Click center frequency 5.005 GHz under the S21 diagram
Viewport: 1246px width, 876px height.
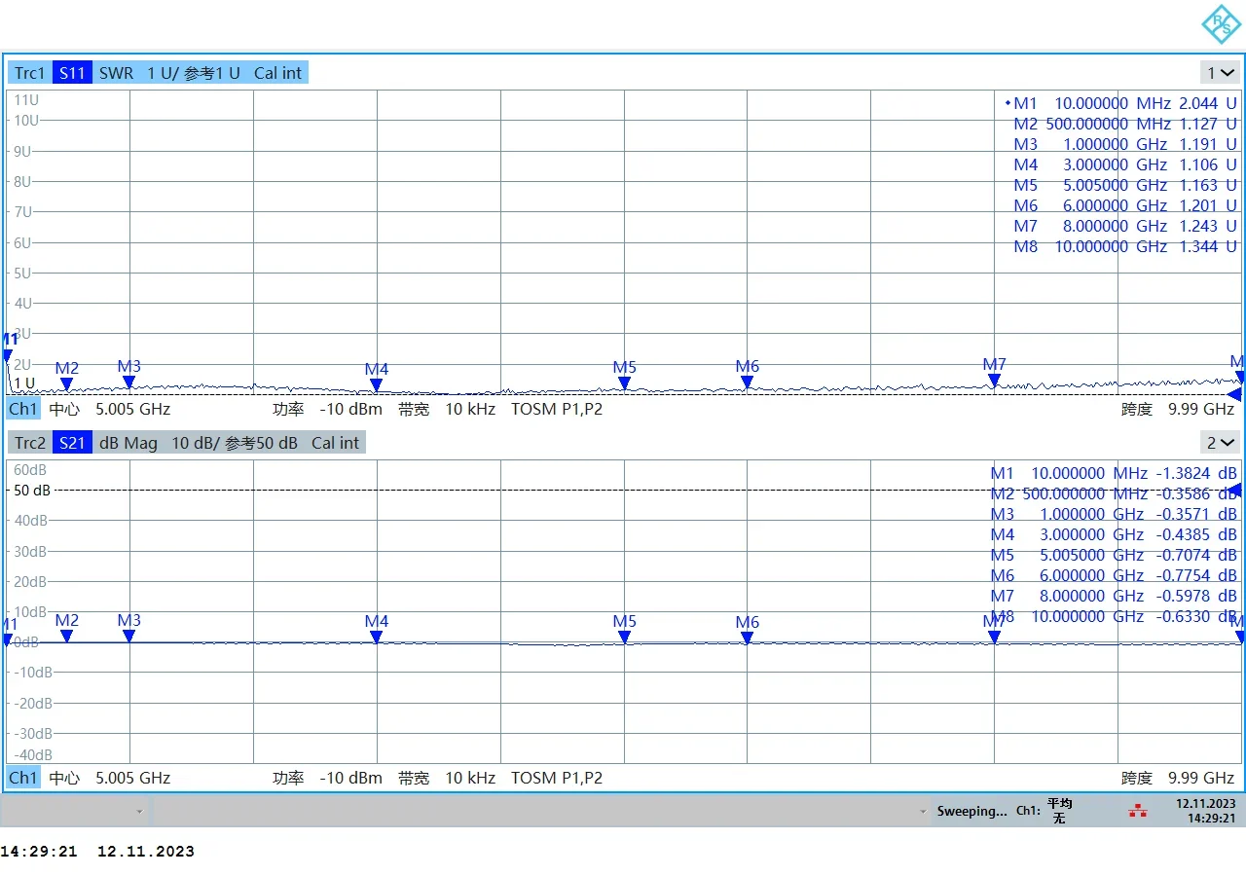pyautogui.click(x=132, y=778)
